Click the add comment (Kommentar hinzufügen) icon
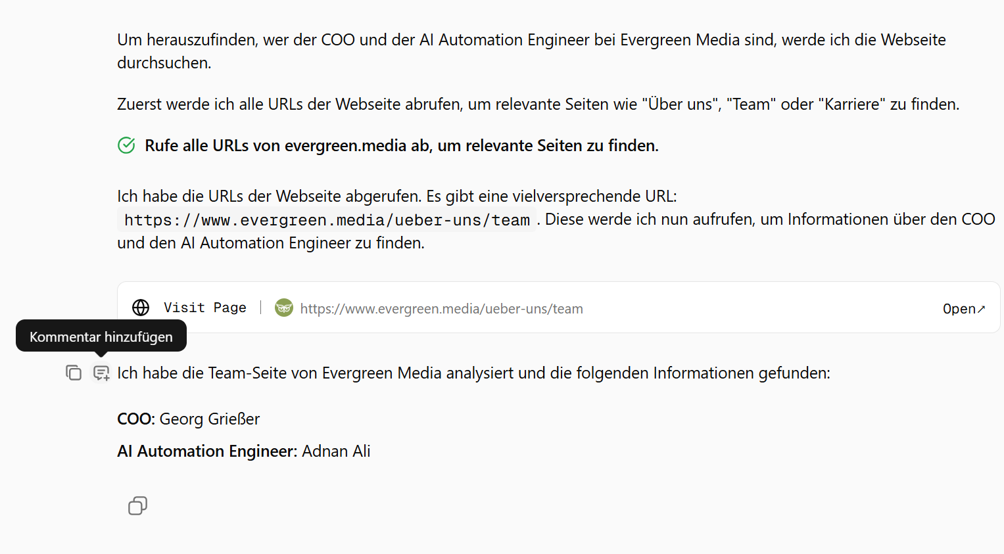This screenshot has height=554, width=1004. 101,373
